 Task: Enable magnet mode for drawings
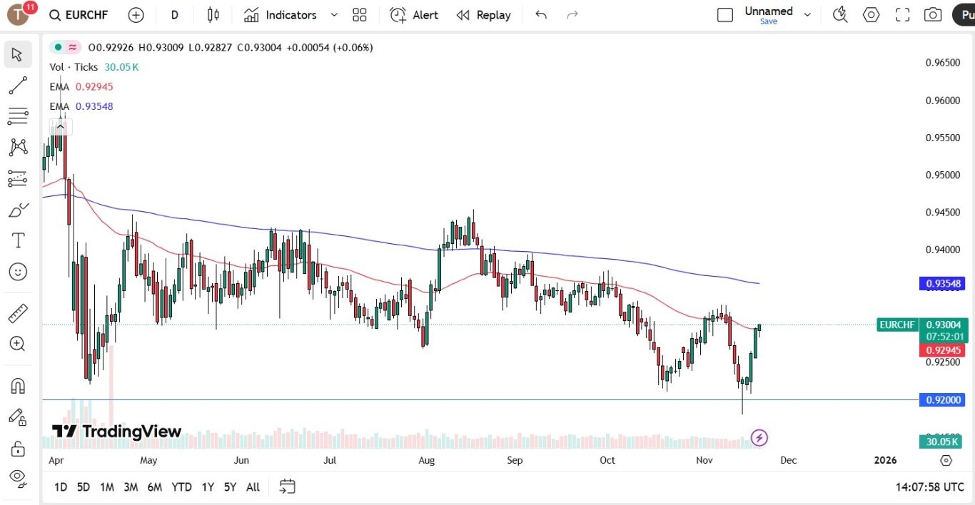(x=18, y=385)
